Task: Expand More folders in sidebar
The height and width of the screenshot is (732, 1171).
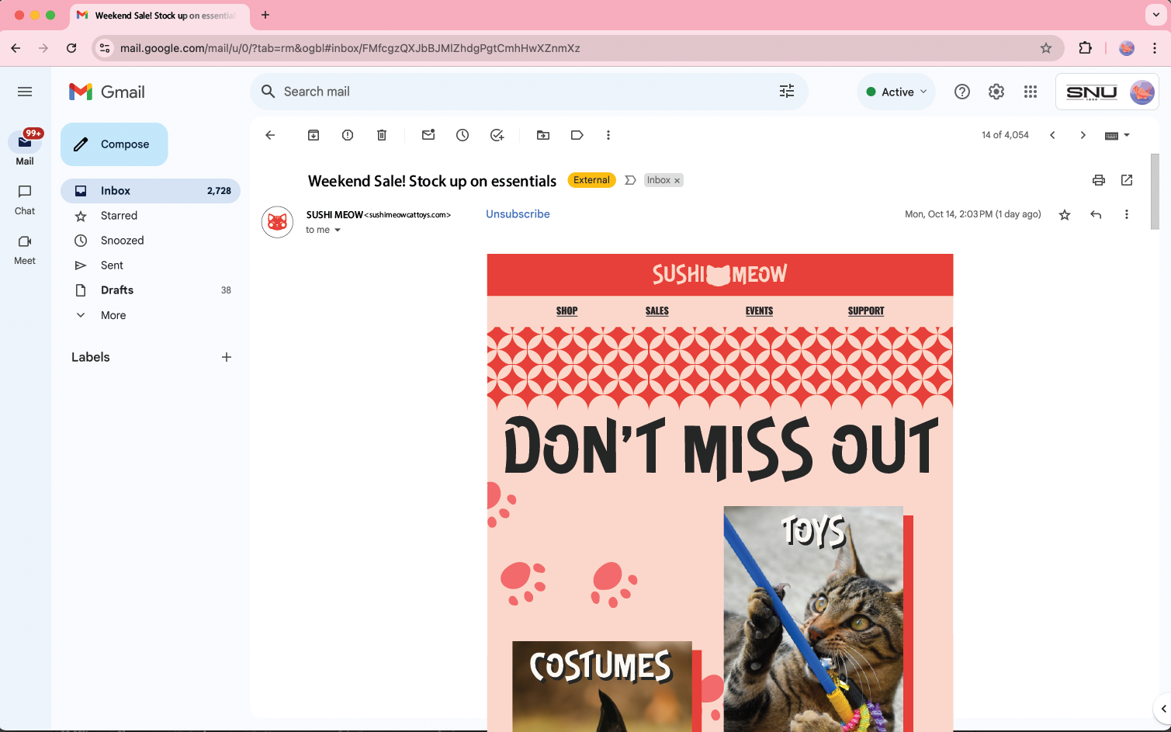Action: click(113, 315)
